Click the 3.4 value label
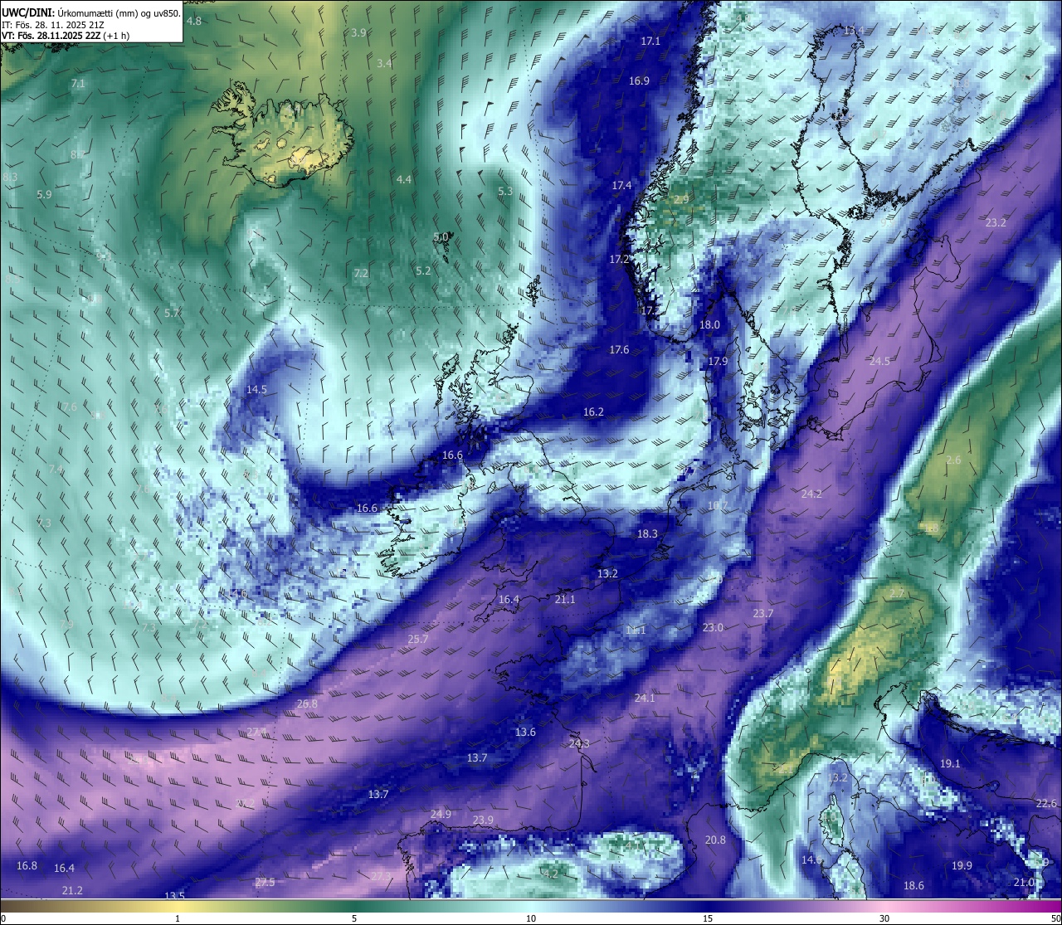Image resolution: width=1062 pixels, height=925 pixels. pyautogui.click(x=383, y=64)
